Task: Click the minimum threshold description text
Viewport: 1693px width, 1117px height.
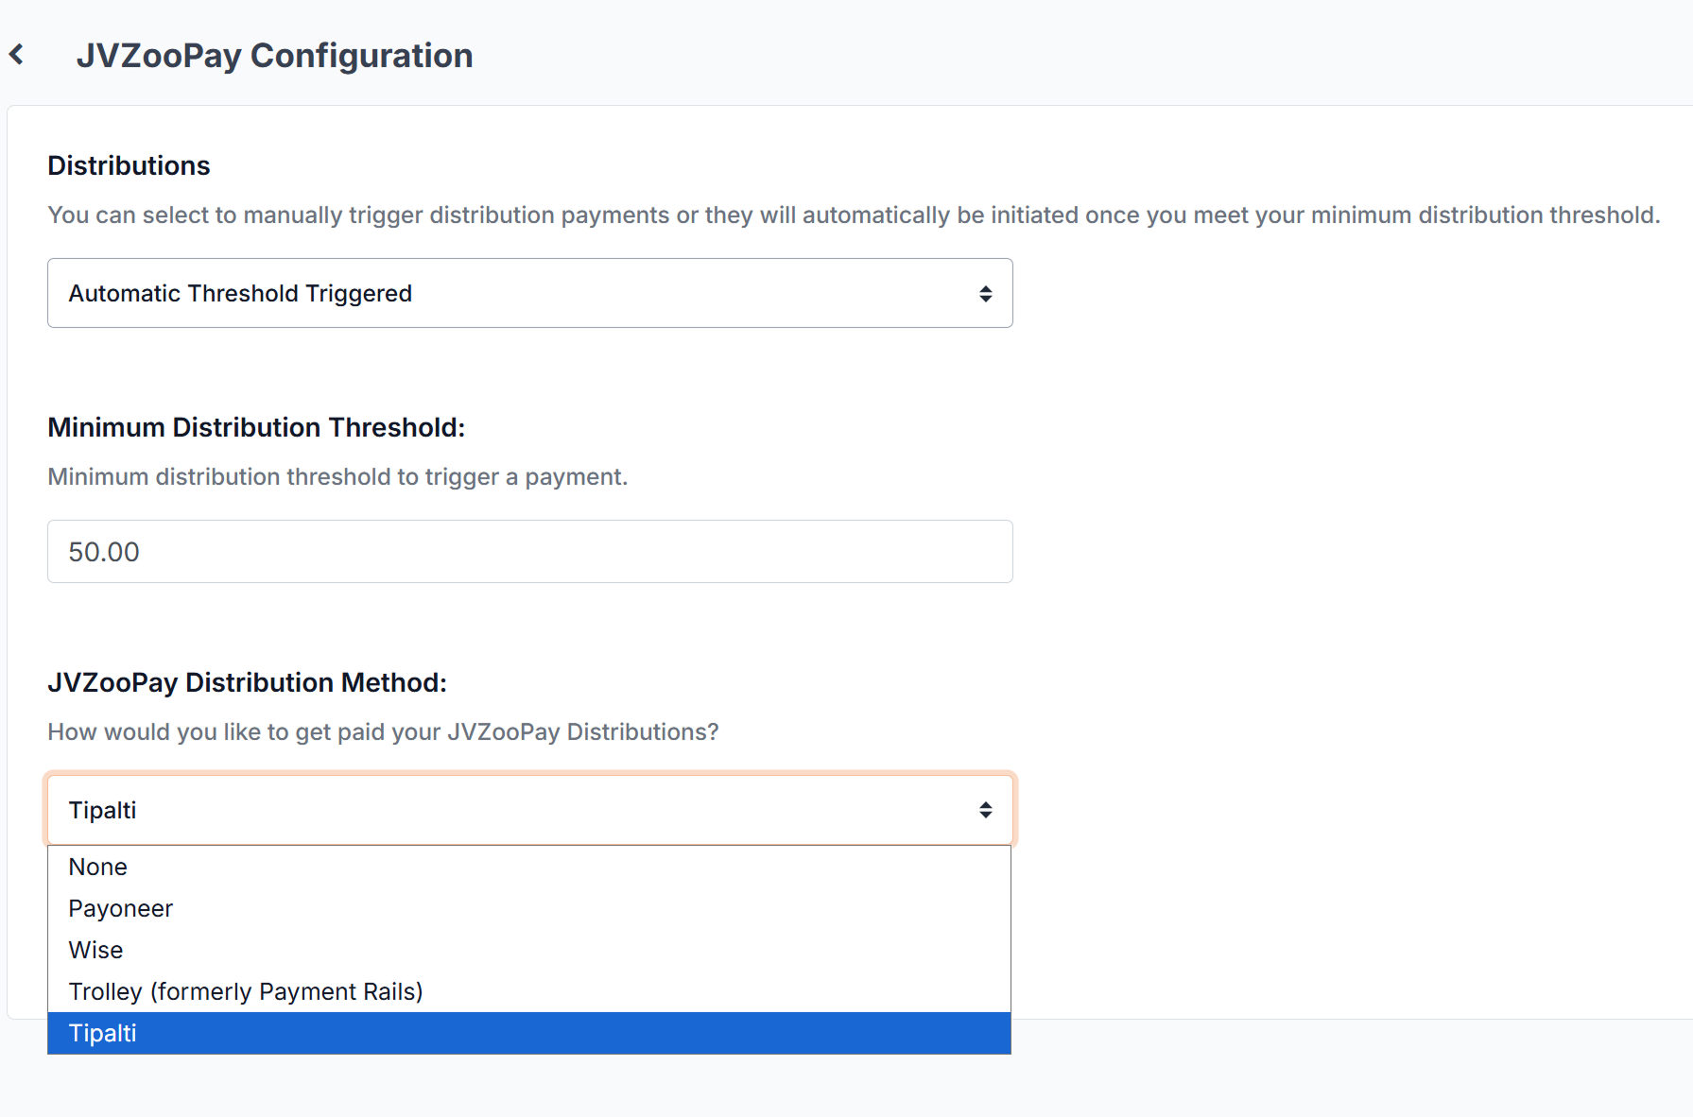Action: point(337,476)
